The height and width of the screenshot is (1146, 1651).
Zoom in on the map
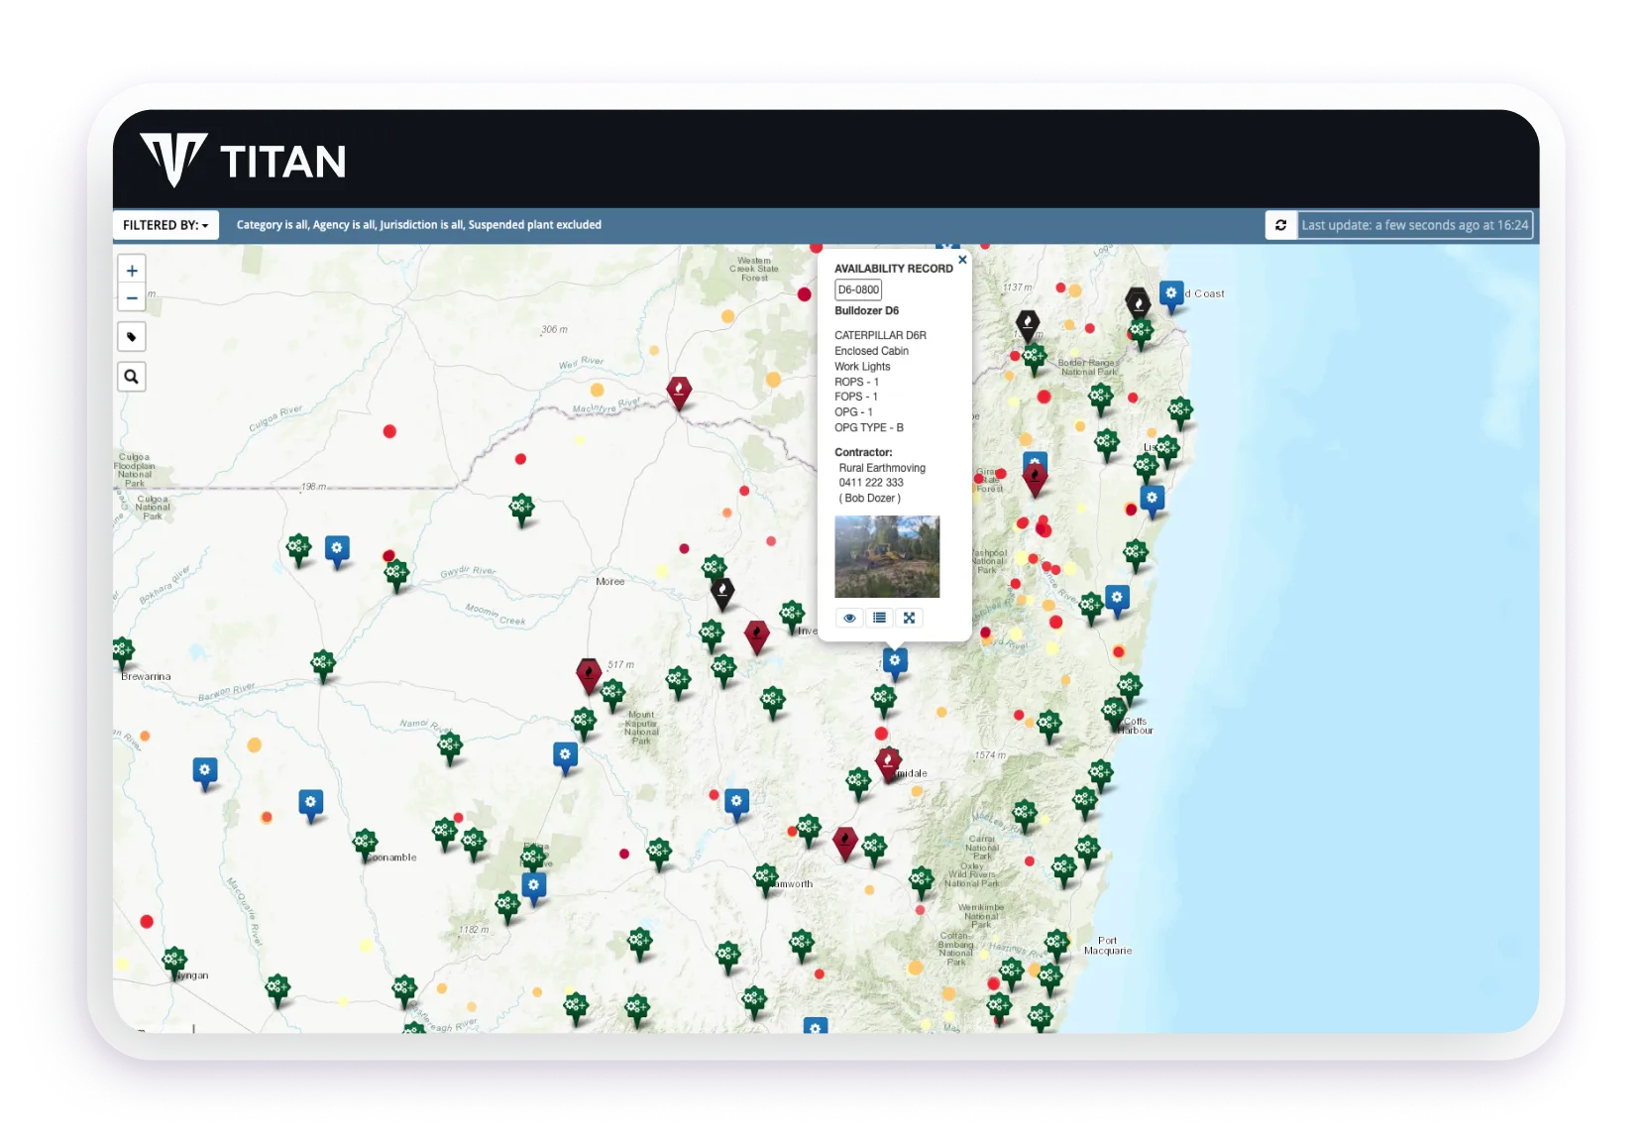[132, 271]
